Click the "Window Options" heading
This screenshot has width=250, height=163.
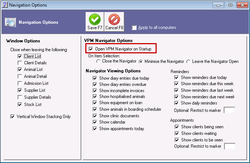(23, 41)
